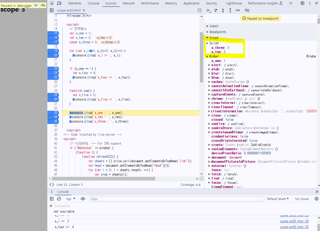Open DevTools more options menu
Viewport: 320px width, 231px height.
coord(310,3)
